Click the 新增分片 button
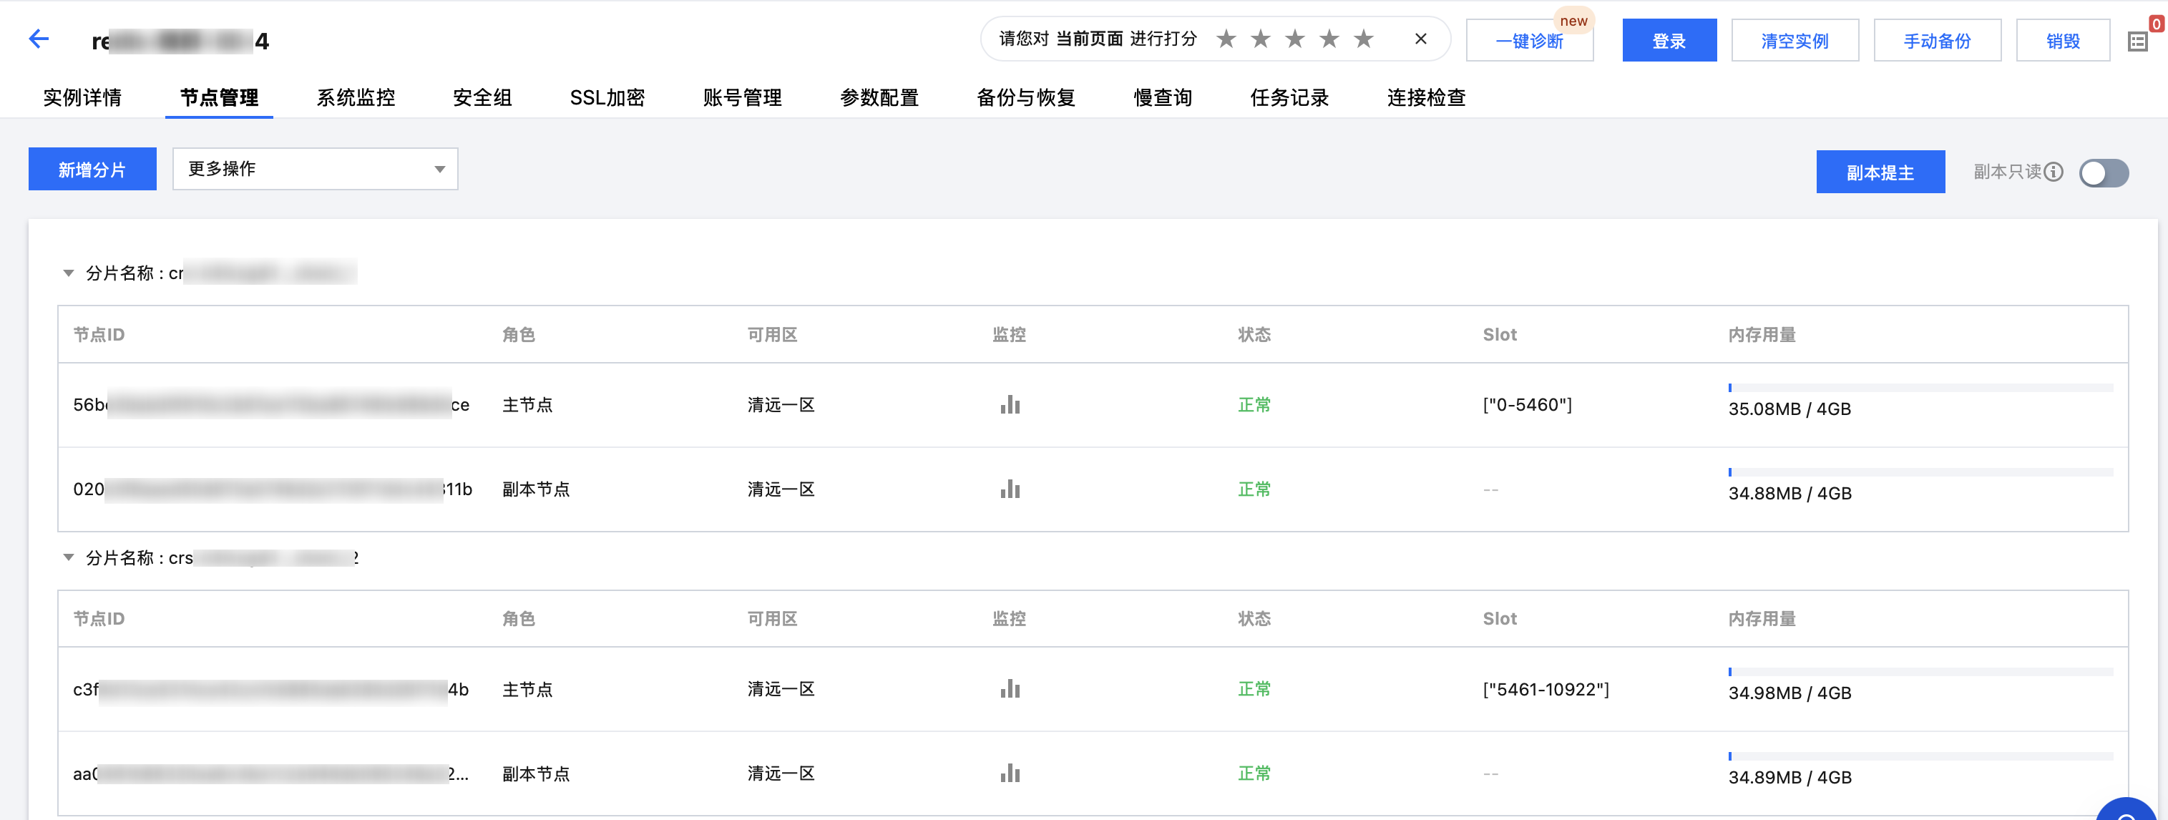2168x820 pixels. 92,169
